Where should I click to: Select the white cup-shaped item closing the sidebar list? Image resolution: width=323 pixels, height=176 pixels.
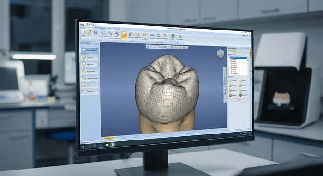pos(90,92)
